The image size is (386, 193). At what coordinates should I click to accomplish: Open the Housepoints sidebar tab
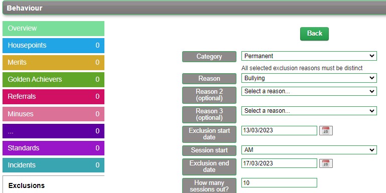coord(53,46)
